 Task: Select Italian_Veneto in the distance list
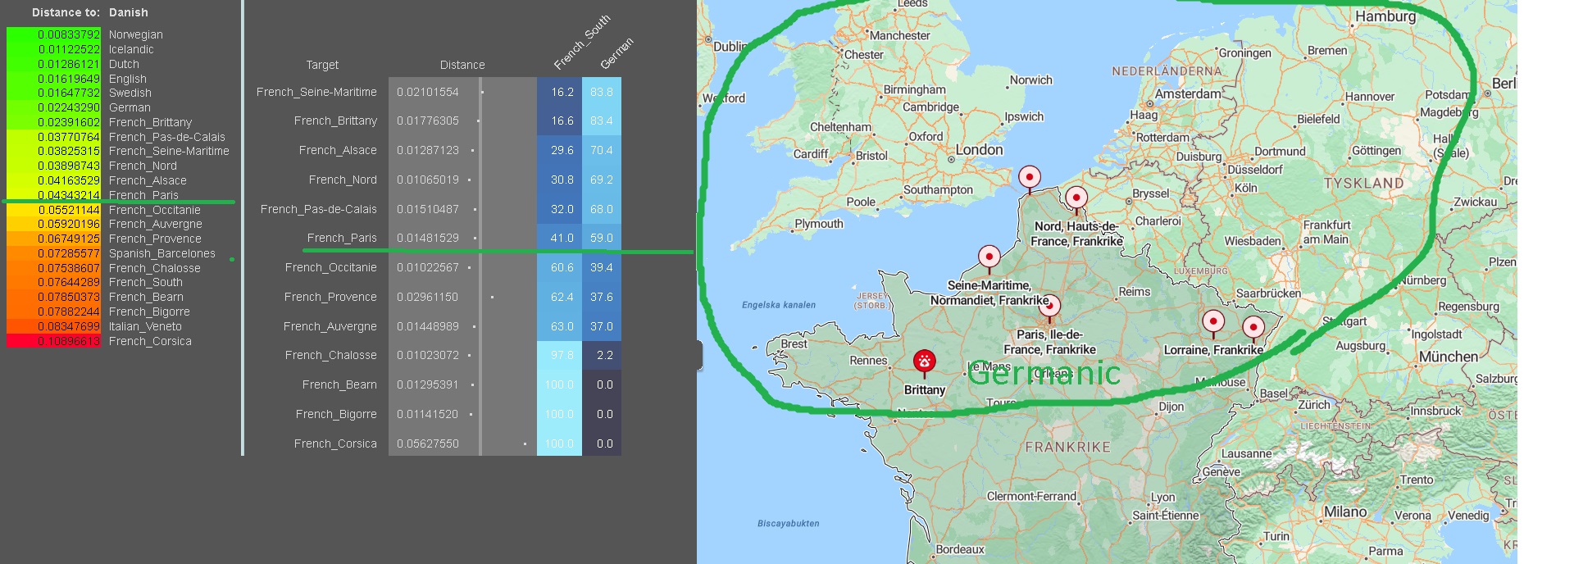(146, 326)
